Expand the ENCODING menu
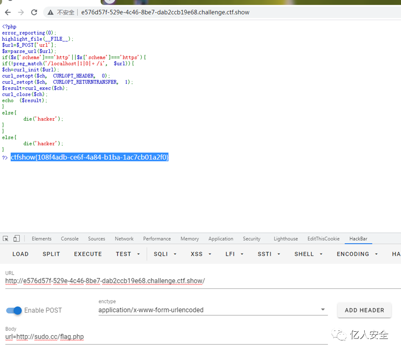401x352 pixels. tap(357, 254)
